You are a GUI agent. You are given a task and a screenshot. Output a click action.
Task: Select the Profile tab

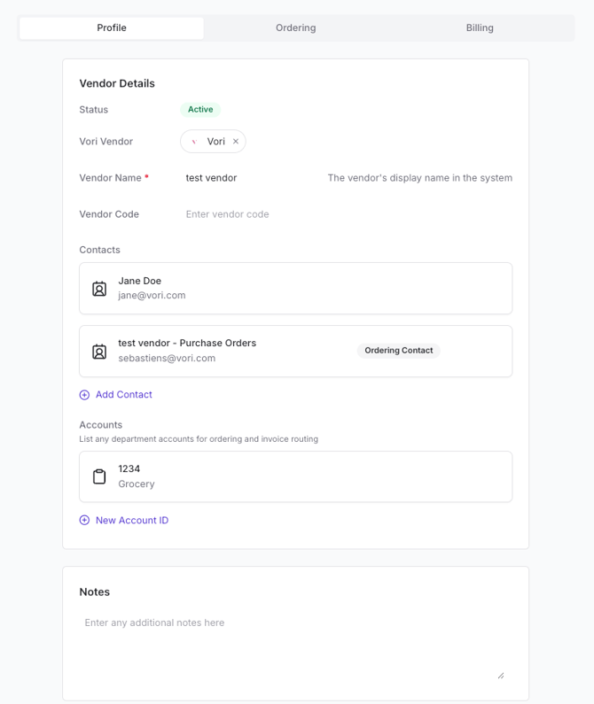point(112,28)
